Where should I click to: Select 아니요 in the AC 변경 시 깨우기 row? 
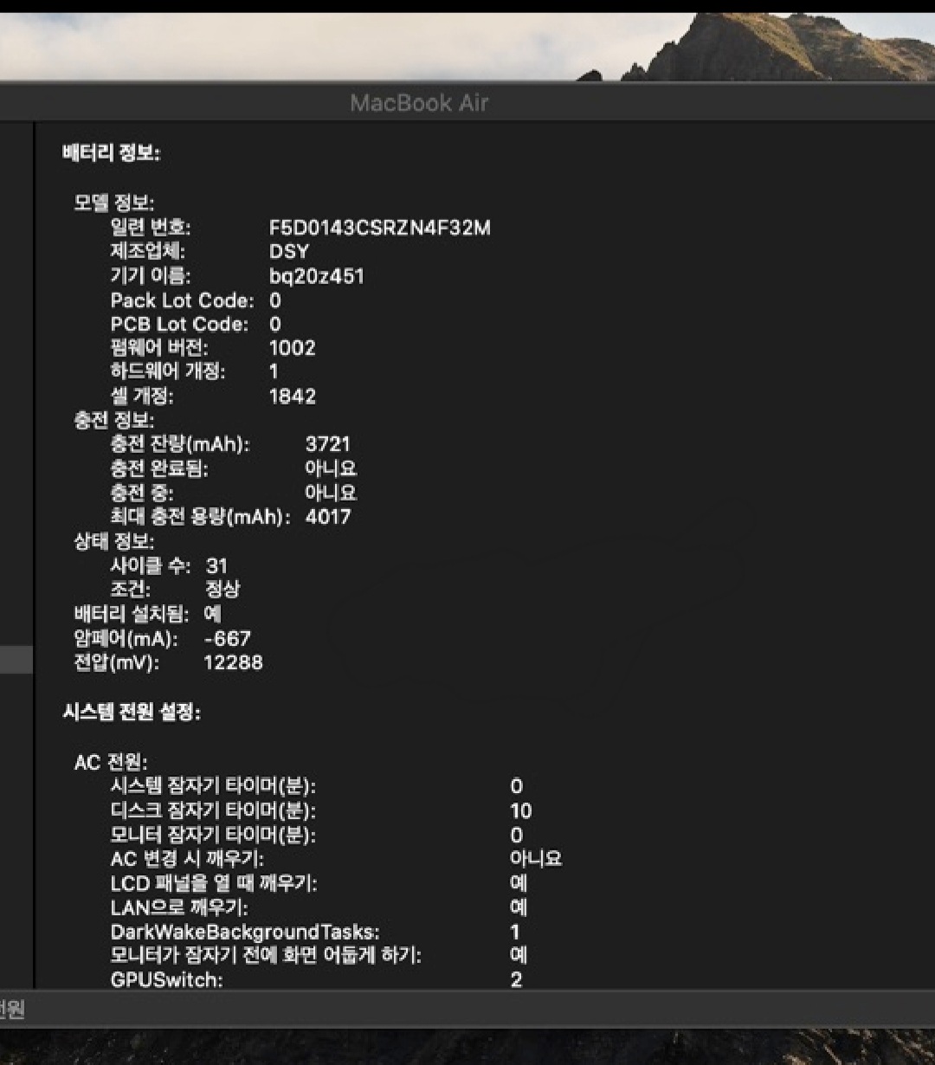[536, 859]
